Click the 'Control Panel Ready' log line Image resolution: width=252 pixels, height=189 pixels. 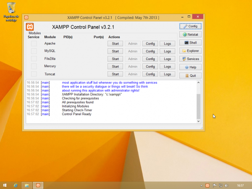click(76, 114)
